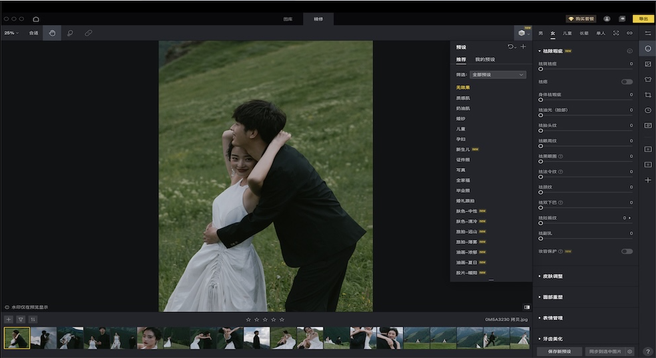Click the filter funnel icon above filmstrip

point(21,319)
